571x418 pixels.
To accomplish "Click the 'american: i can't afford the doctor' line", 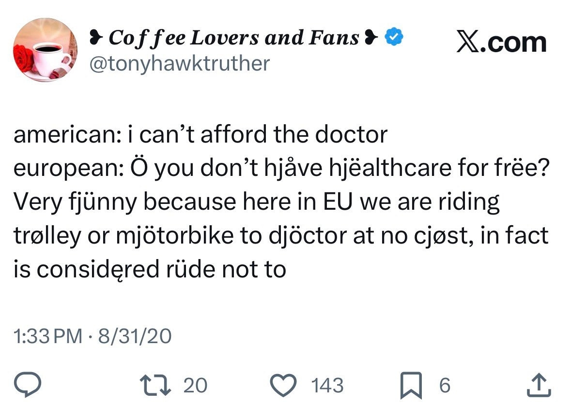I will click(201, 135).
